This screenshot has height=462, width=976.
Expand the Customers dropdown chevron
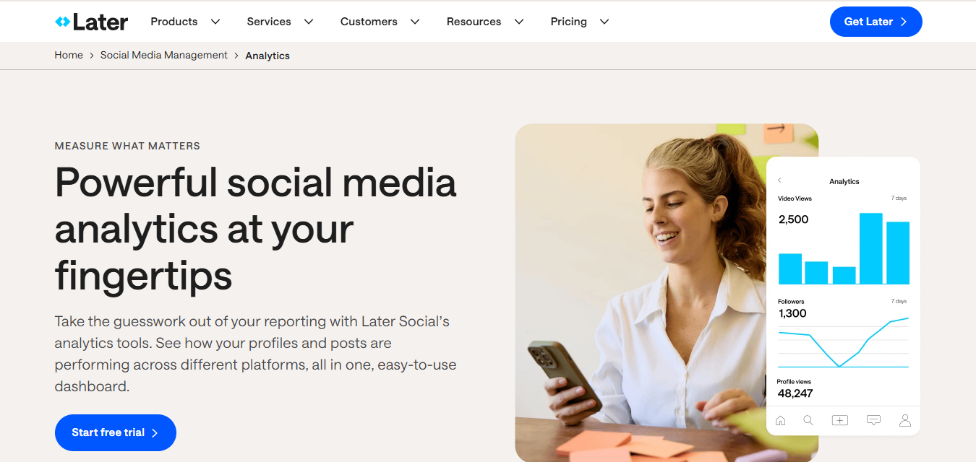(x=415, y=22)
